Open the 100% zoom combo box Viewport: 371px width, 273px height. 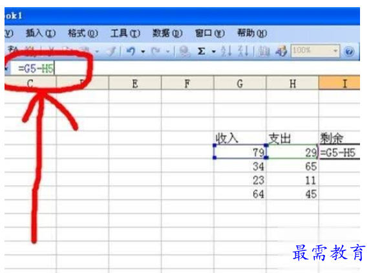[x=315, y=51]
